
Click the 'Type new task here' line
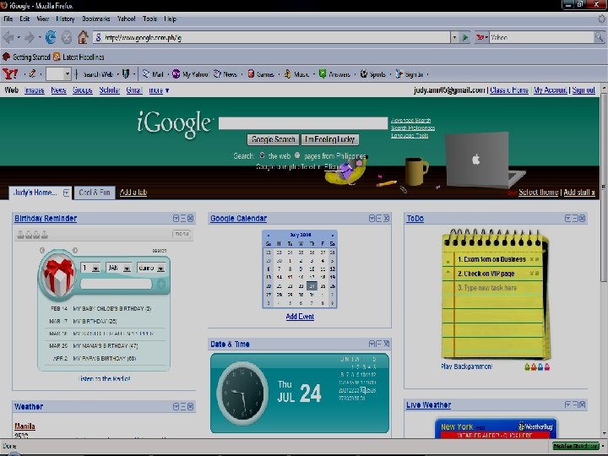(x=487, y=288)
